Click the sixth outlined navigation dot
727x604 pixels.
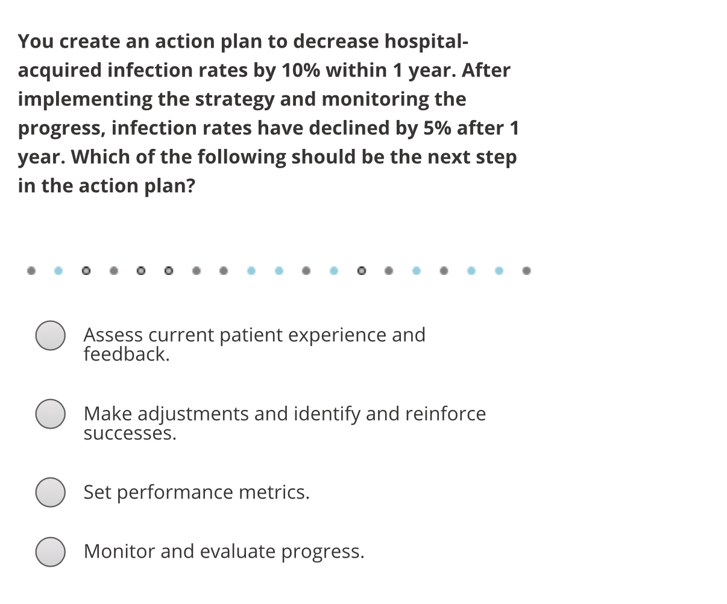coord(168,271)
